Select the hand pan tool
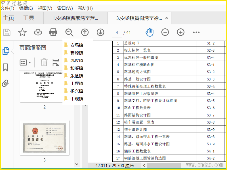The image size is (227, 170). coord(150,32)
